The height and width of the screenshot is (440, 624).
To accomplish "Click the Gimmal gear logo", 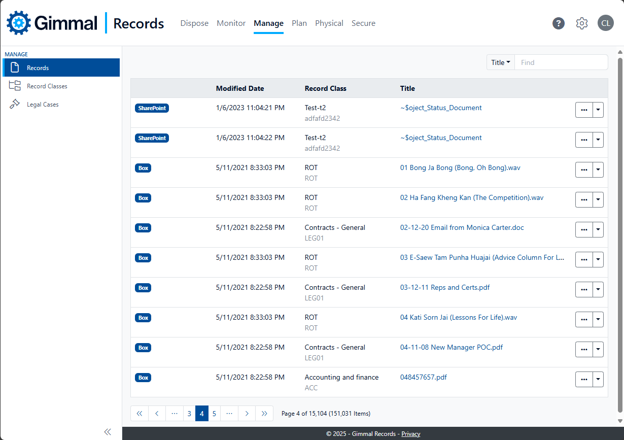I will click(x=19, y=23).
